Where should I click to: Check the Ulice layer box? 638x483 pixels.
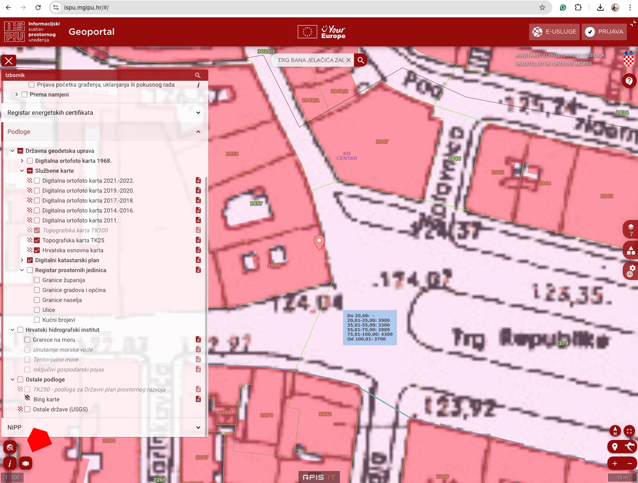click(x=37, y=310)
